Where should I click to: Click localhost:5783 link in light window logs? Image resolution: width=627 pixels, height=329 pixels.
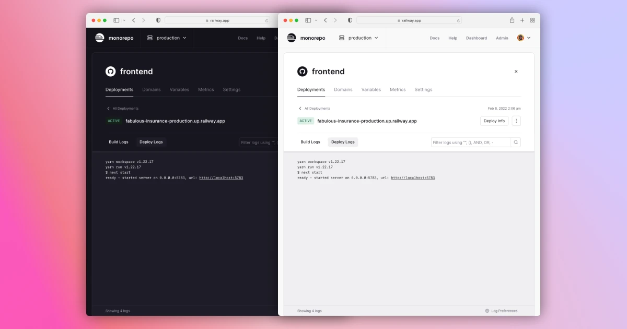(x=413, y=178)
